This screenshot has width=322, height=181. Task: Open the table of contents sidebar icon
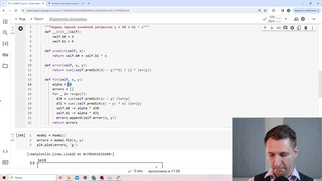(x=5, y=22)
